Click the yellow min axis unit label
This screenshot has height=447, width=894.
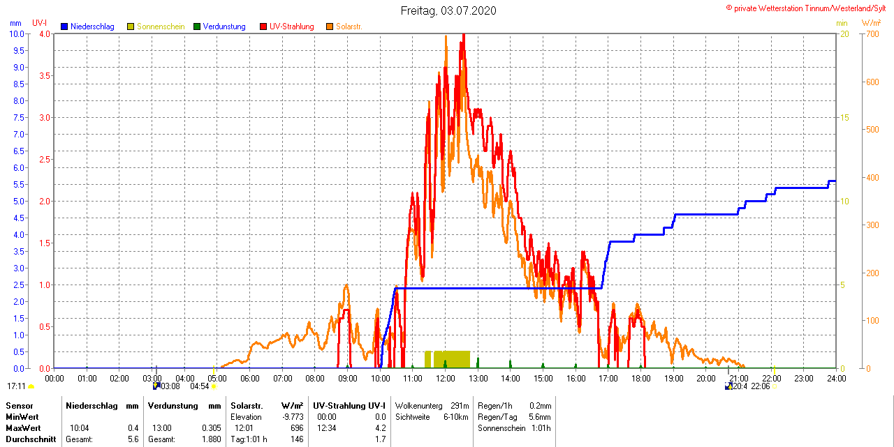[842, 23]
